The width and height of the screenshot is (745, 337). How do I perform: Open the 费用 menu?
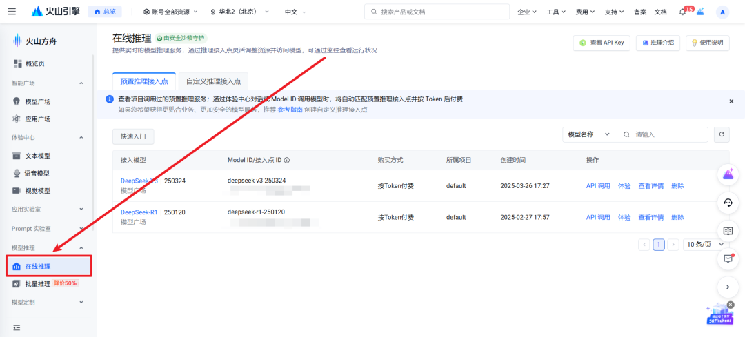coord(585,12)
